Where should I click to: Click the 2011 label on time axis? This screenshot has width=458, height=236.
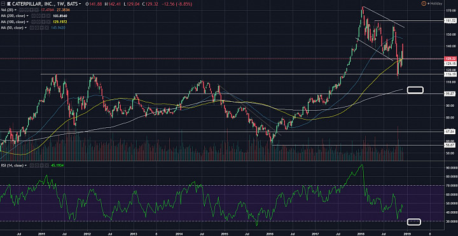point(41,233)
